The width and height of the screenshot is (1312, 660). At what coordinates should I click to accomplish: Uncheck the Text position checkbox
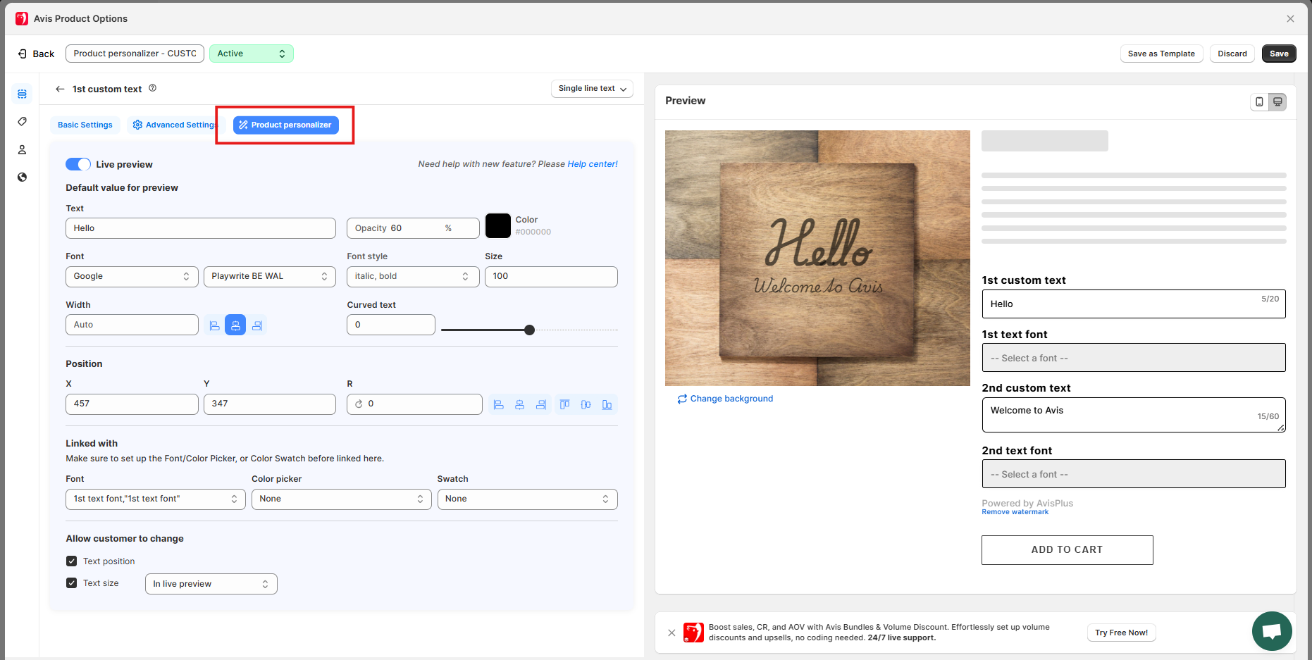pyautogui.click(x=72, y=561)
